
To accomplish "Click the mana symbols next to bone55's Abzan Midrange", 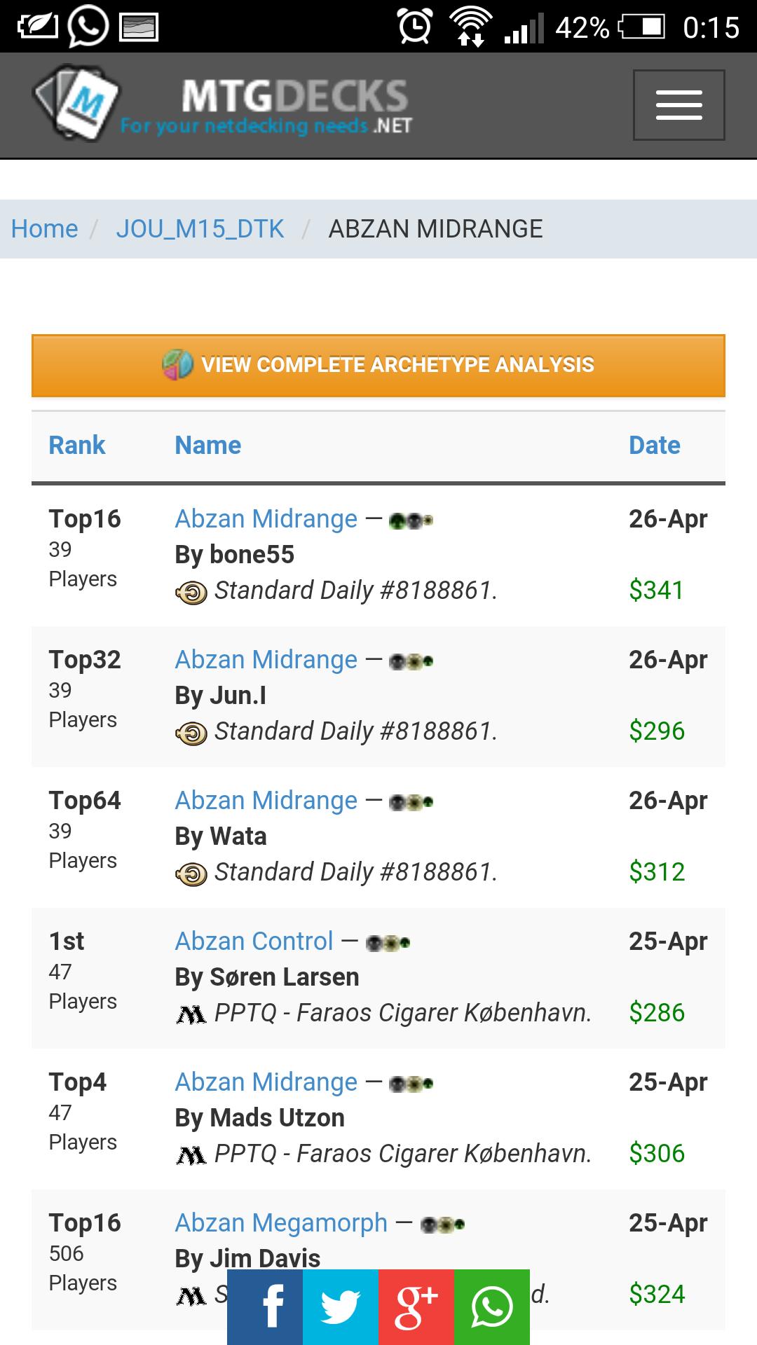I will pos(410,520).
